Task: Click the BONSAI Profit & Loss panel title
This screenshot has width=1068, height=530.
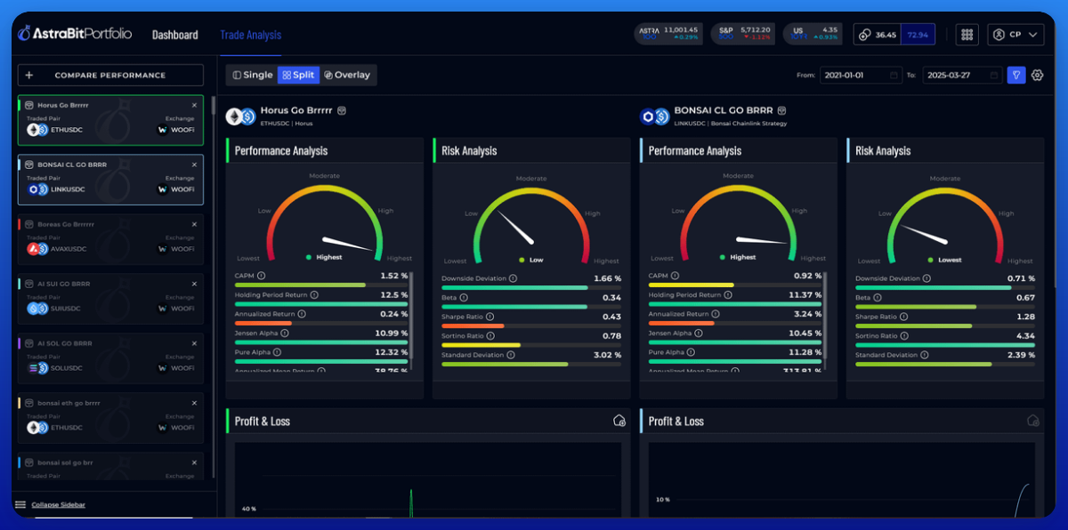Action: [x=676, y=421]
